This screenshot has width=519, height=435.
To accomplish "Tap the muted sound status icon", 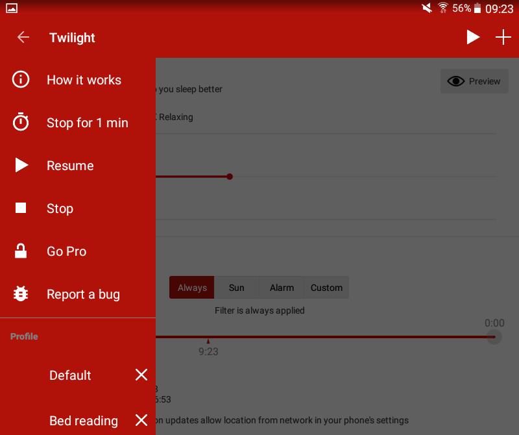I will 427,8.
